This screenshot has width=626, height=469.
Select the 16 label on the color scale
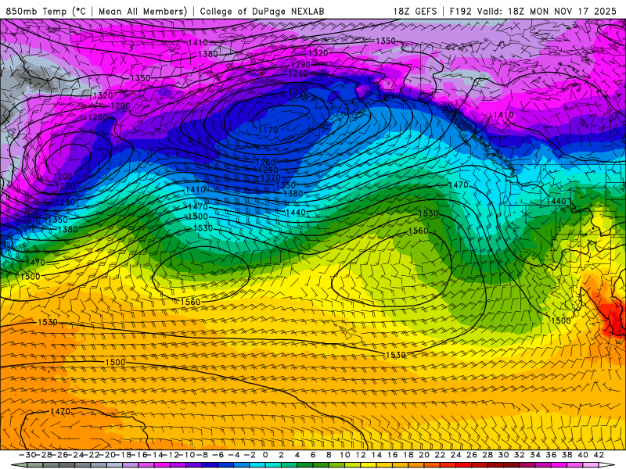coord(393,455)
